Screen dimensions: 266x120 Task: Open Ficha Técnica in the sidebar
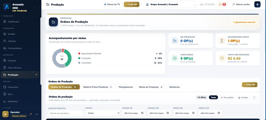20,68
